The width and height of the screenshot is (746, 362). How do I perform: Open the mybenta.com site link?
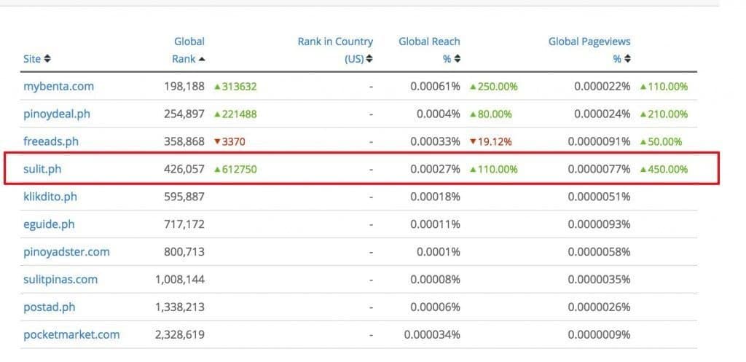tap(58, 87)
